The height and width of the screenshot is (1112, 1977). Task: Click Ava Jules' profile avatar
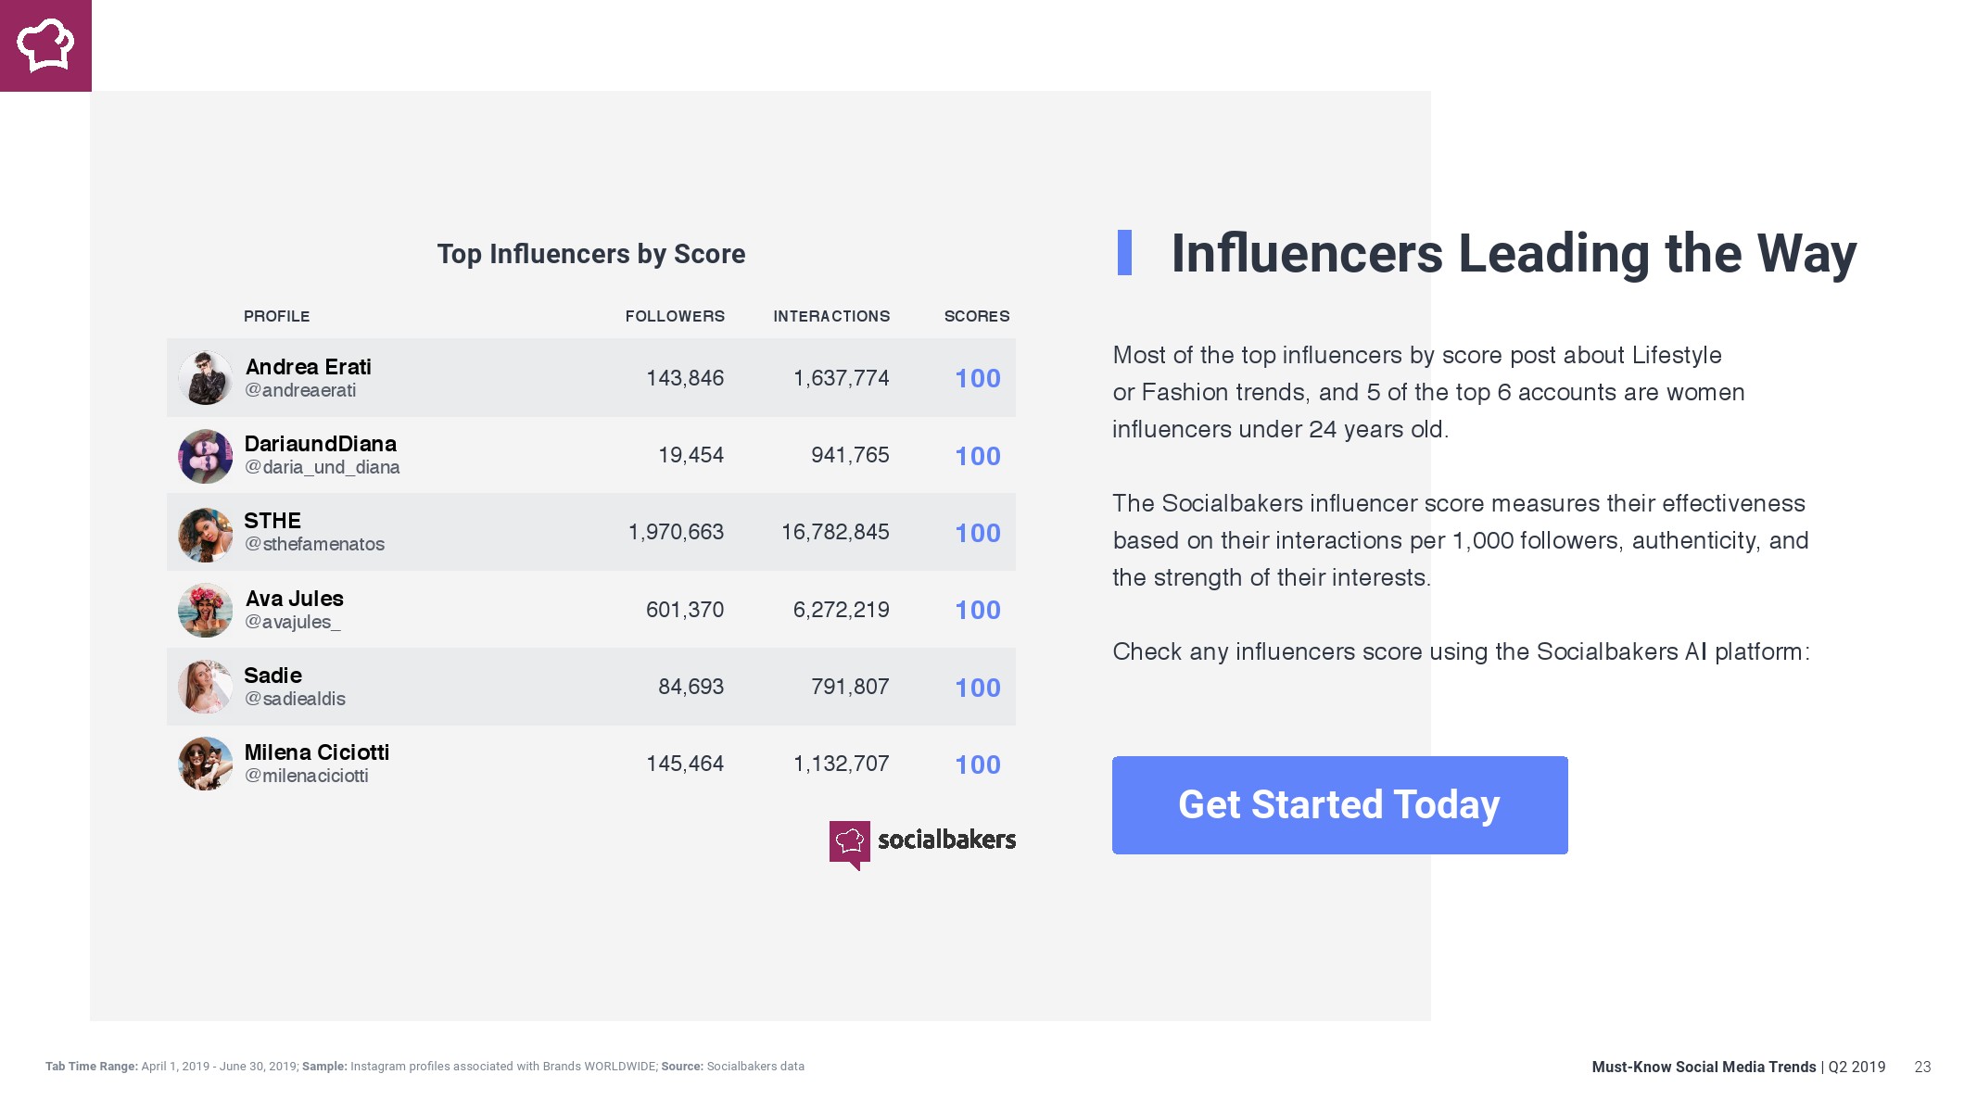coord(205,610)
